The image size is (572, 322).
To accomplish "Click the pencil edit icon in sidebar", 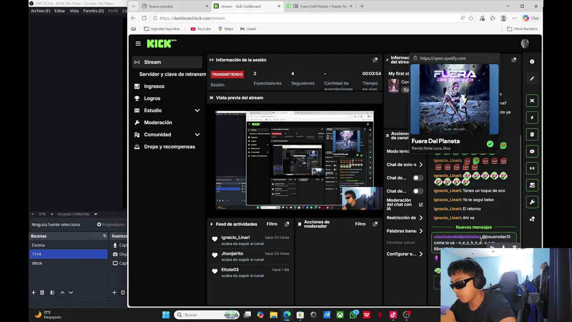I will (532, 79).
